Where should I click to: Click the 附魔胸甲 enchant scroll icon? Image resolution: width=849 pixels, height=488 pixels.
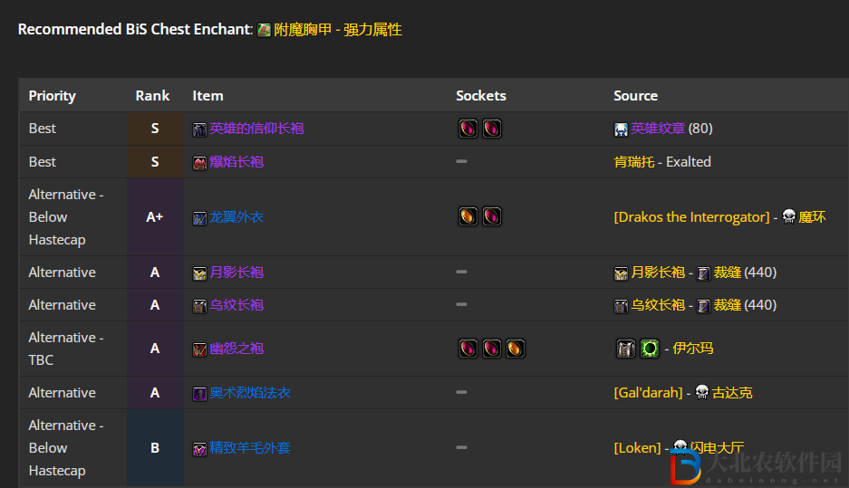click(264, 30)
